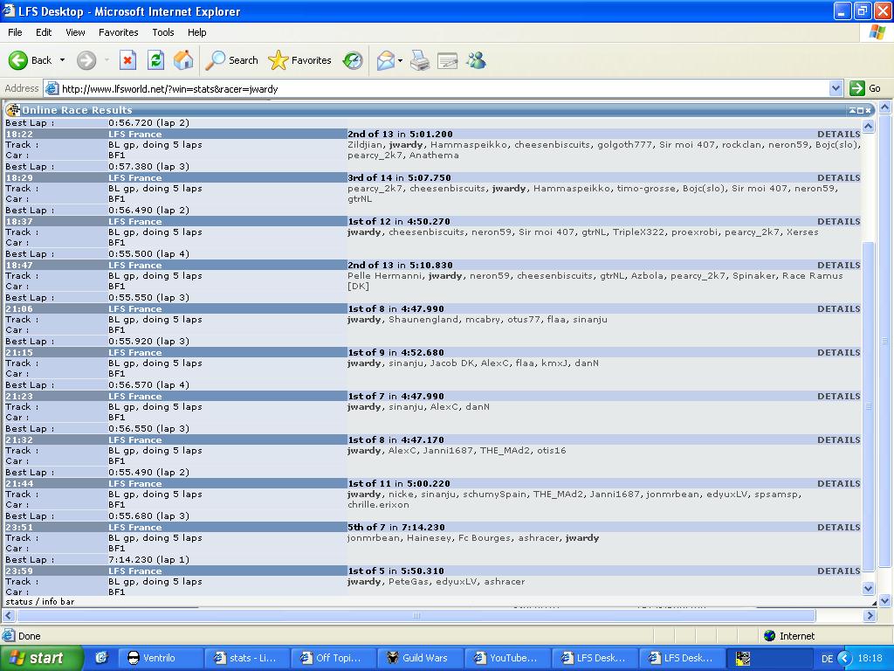Click the page's outer scroll-up arrow
Image resolution: width=894 pixels, height=671 pixels.
(885, 107)
